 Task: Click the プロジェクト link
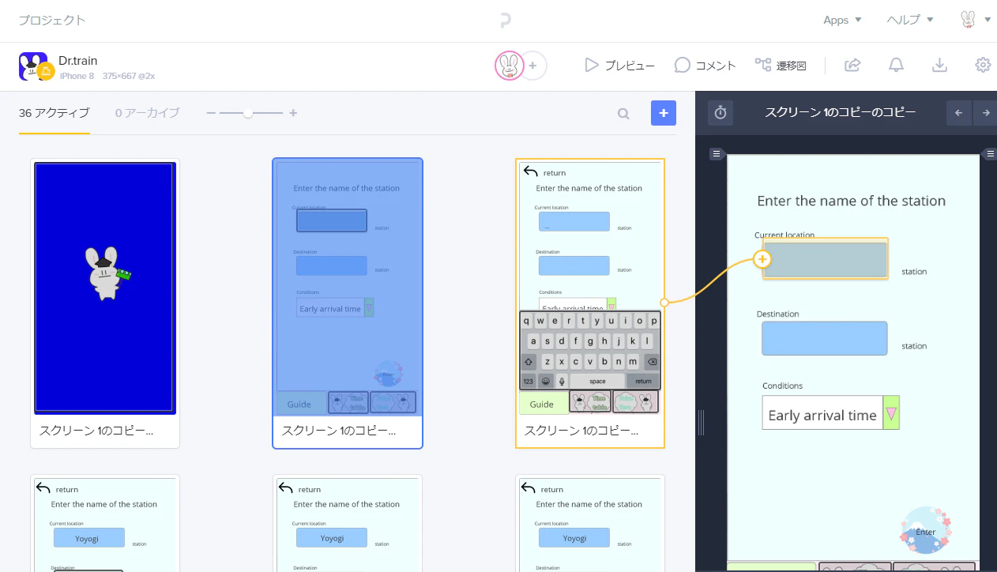(52, 21)
